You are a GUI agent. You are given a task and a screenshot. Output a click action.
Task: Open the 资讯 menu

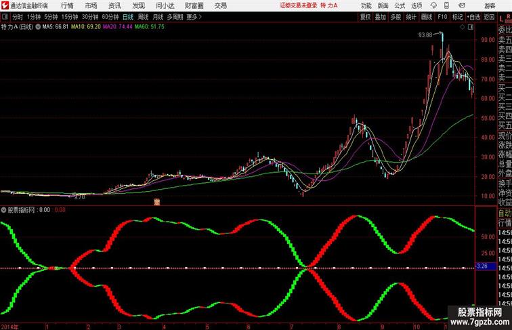click(x=114, y=5)
